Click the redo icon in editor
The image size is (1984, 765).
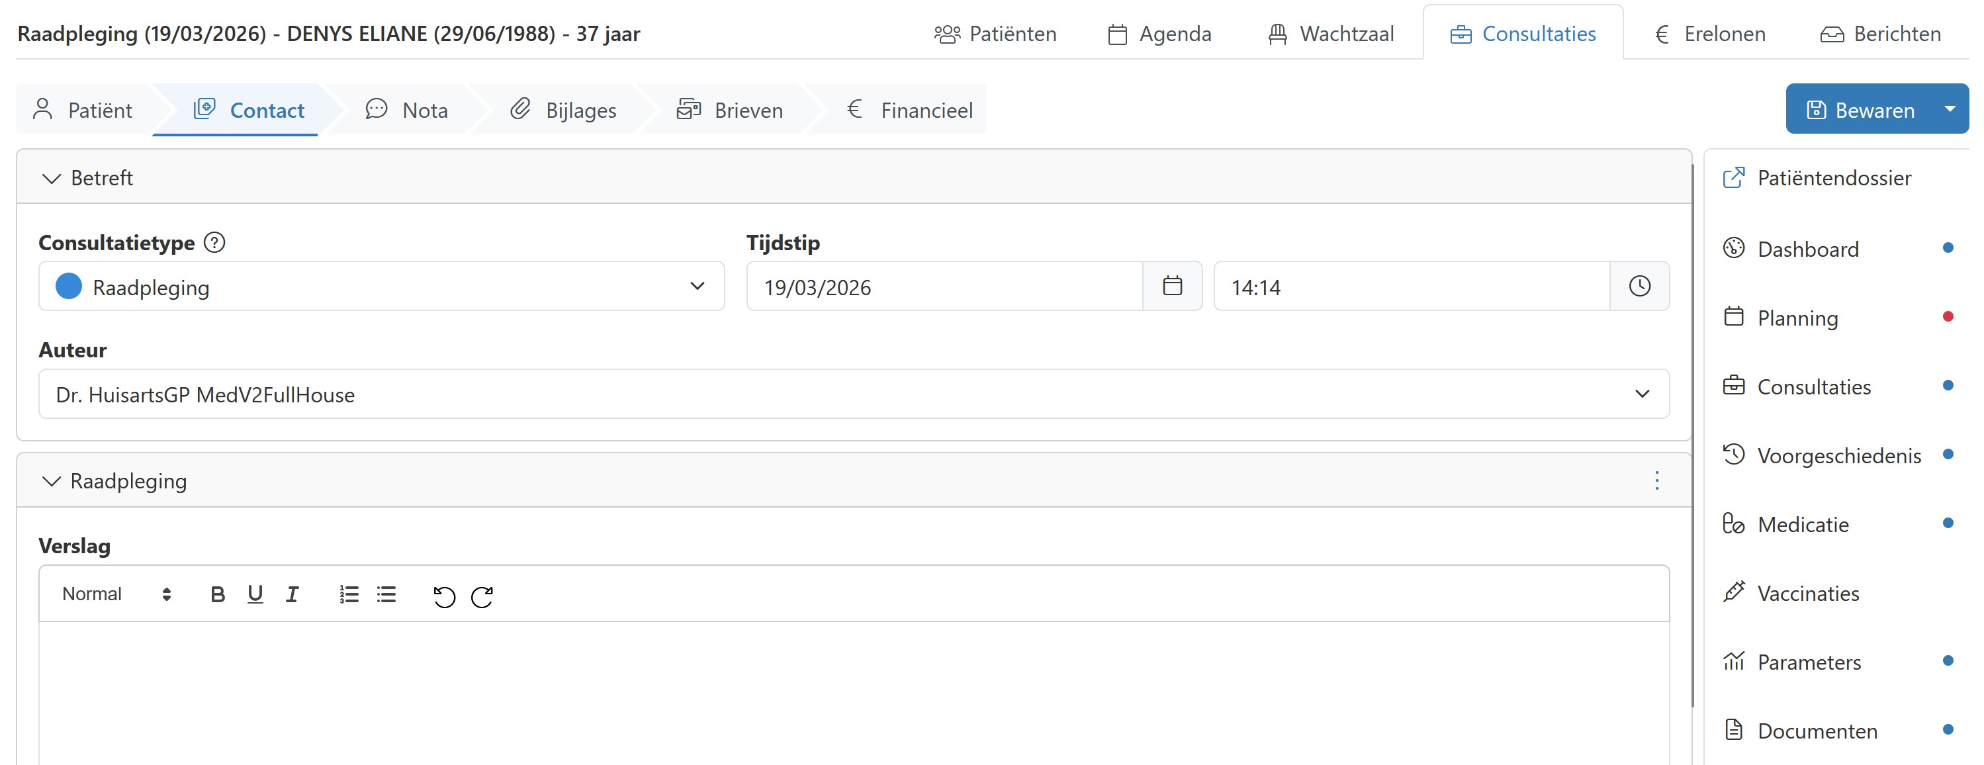click(x=482, y=596)
